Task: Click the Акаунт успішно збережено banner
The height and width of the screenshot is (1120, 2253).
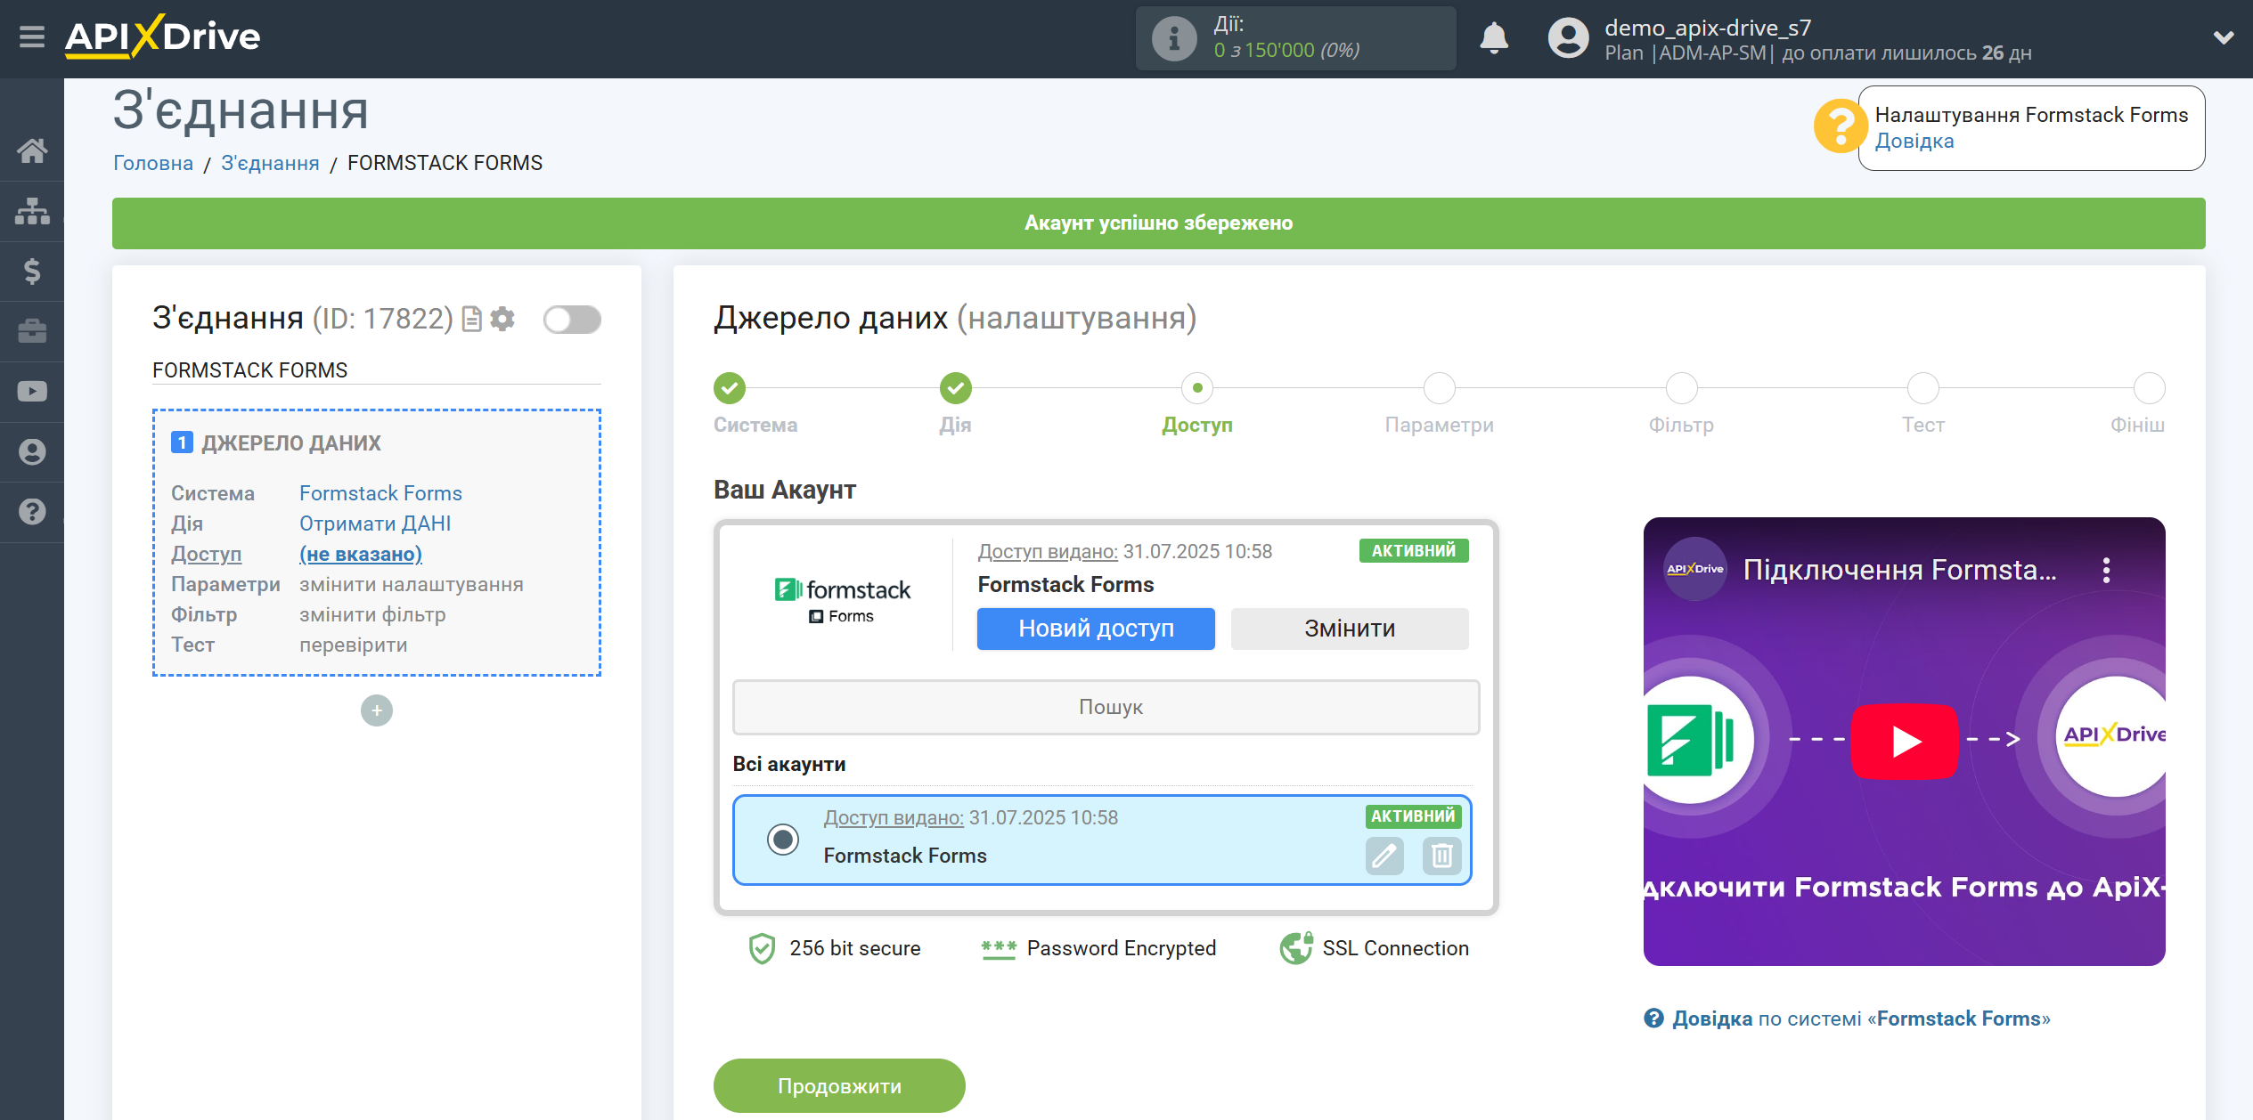Action: tap(1158, 223)
